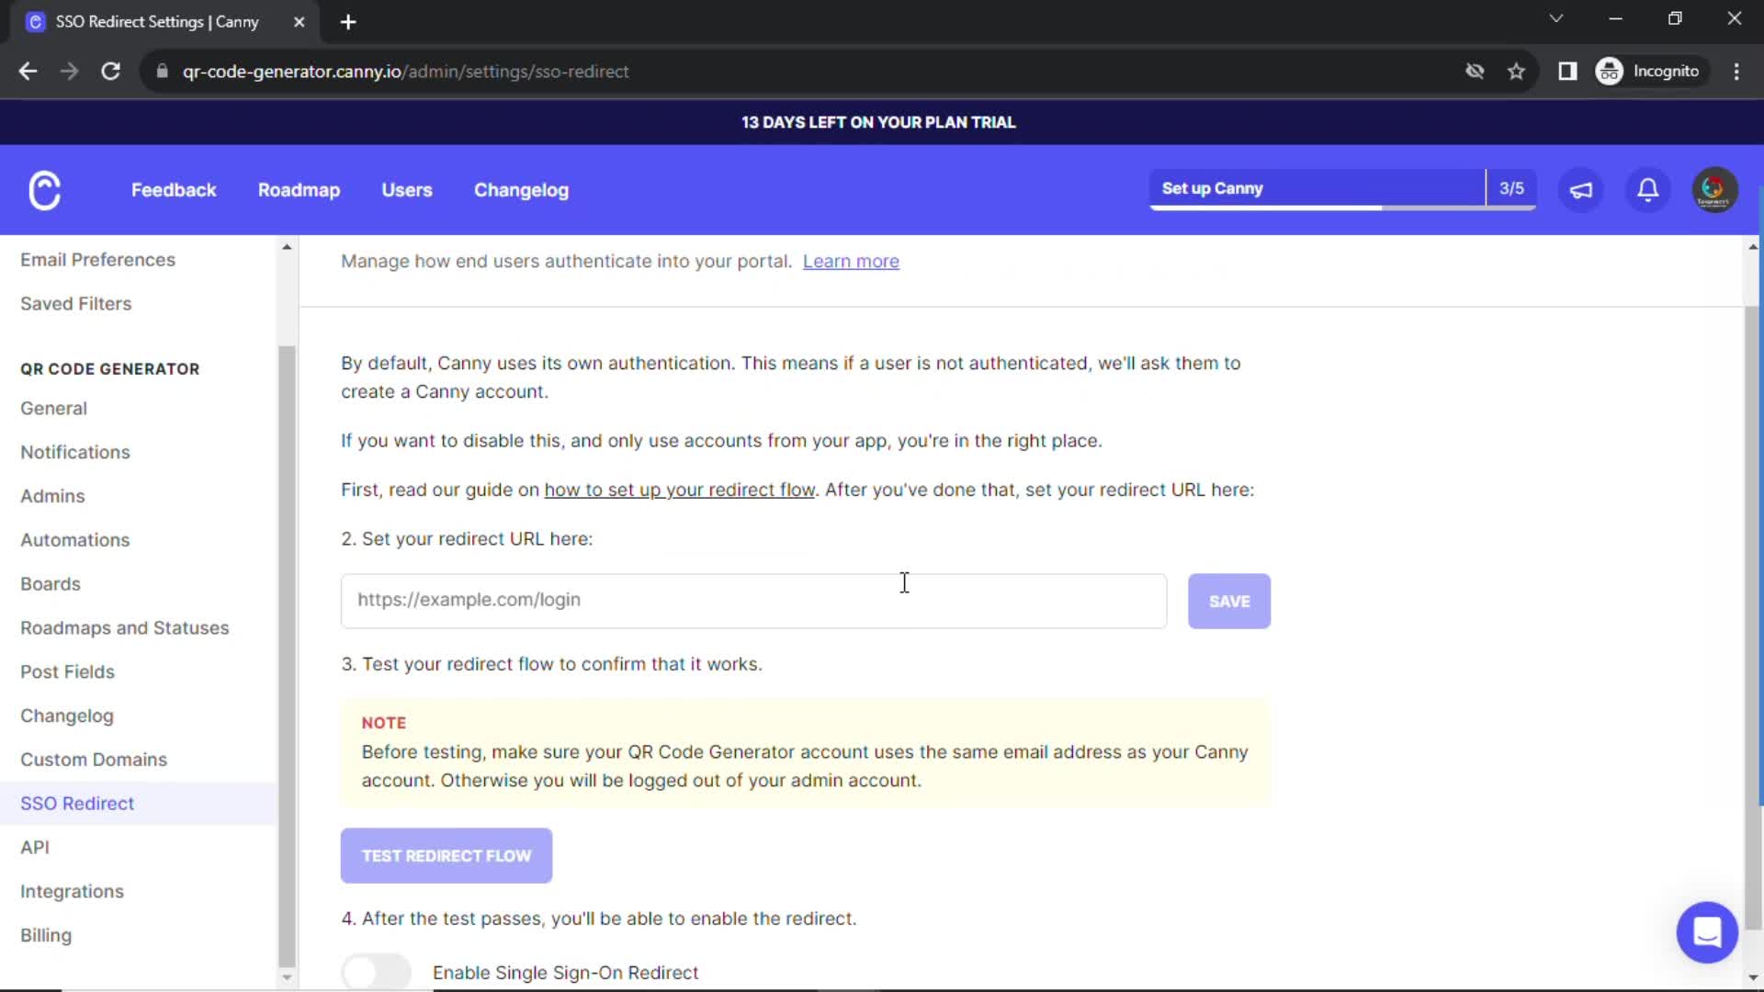Open Feedback section in navigation
This screenshot has height=992, width=1764.
(x=175, y=189)
